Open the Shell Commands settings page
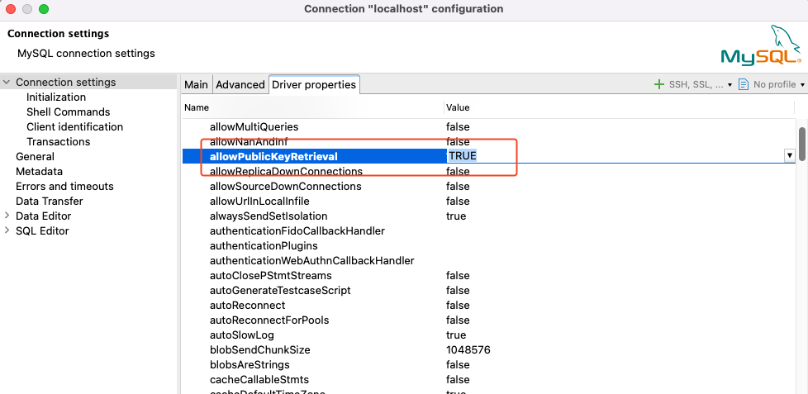The width and height of the screenshot is (808, 394). point(68,112)
